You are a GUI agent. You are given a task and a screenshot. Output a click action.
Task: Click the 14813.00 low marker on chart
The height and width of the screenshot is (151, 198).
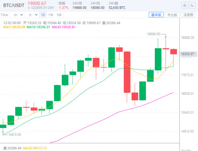(15, 135)
